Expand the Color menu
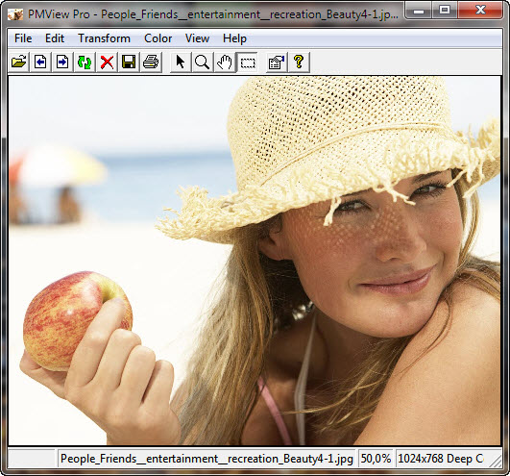 coord(158,38)
